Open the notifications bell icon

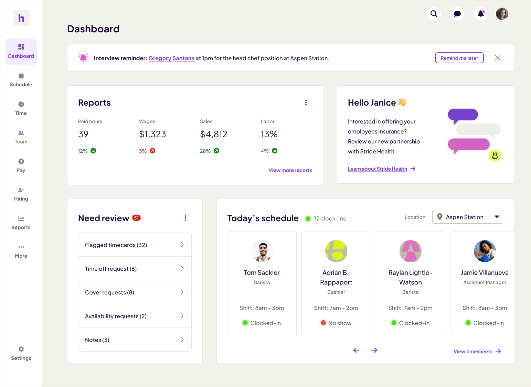pyautogui.click(x=481, y=14)
